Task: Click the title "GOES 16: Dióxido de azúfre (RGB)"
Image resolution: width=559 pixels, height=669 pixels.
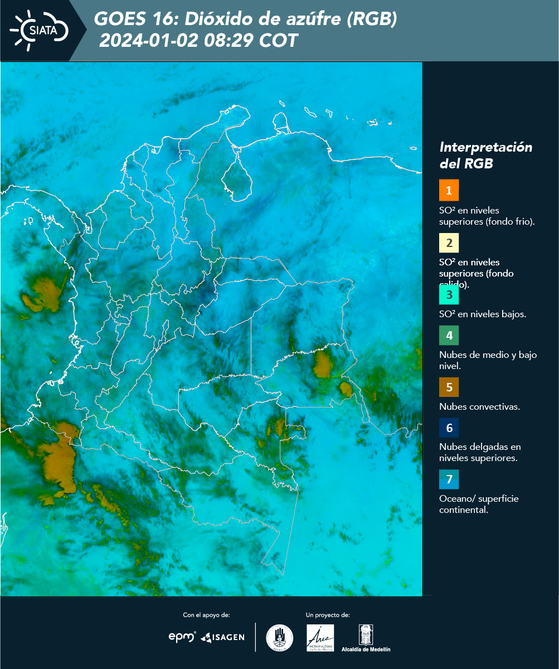Action: (x=245, y=20)
